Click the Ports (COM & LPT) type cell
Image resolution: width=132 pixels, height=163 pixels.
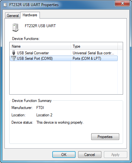pyautogui.click(x=87, y=58)
